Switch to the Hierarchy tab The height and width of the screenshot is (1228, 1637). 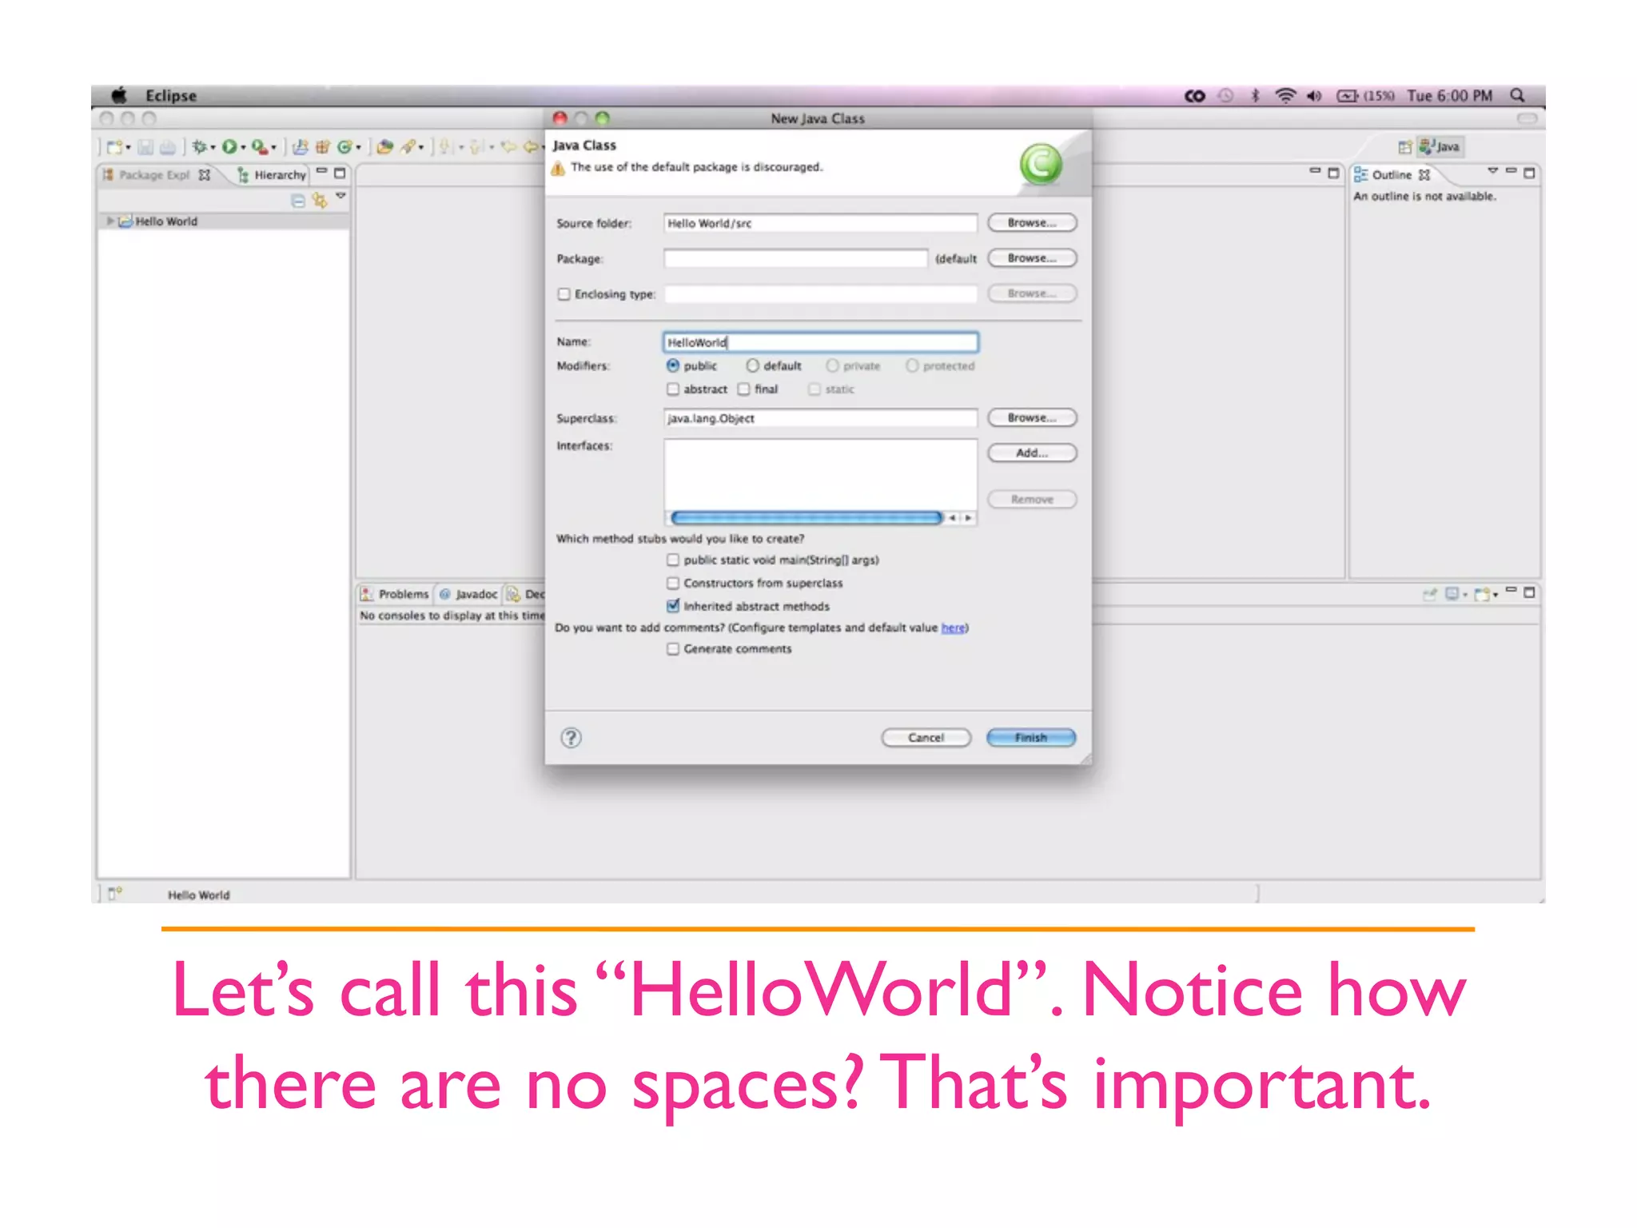pyautogui.click(x=272, y=174)
